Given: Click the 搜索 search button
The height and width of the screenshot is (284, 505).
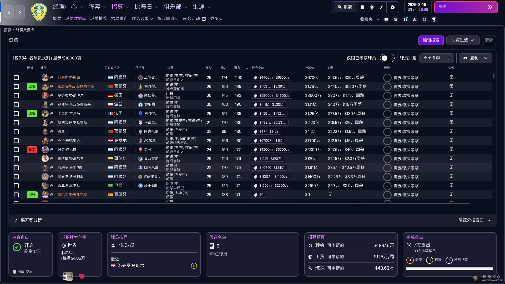Looking at the screenshot, I should 345,7.
